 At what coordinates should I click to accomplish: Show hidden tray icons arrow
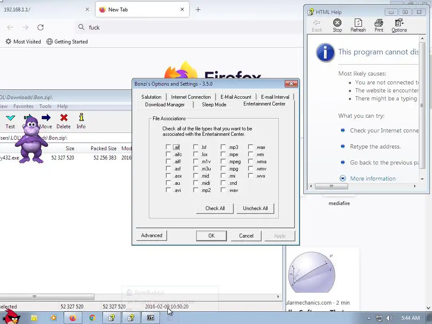click(x=369, y=318)
